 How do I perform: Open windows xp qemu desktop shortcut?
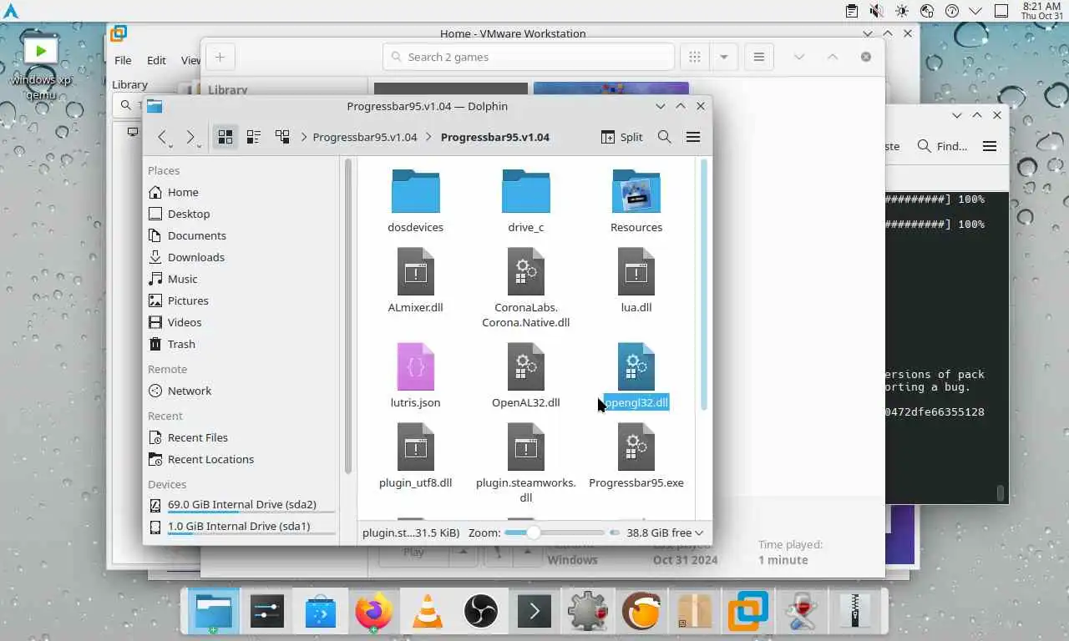tap(41, 65)
